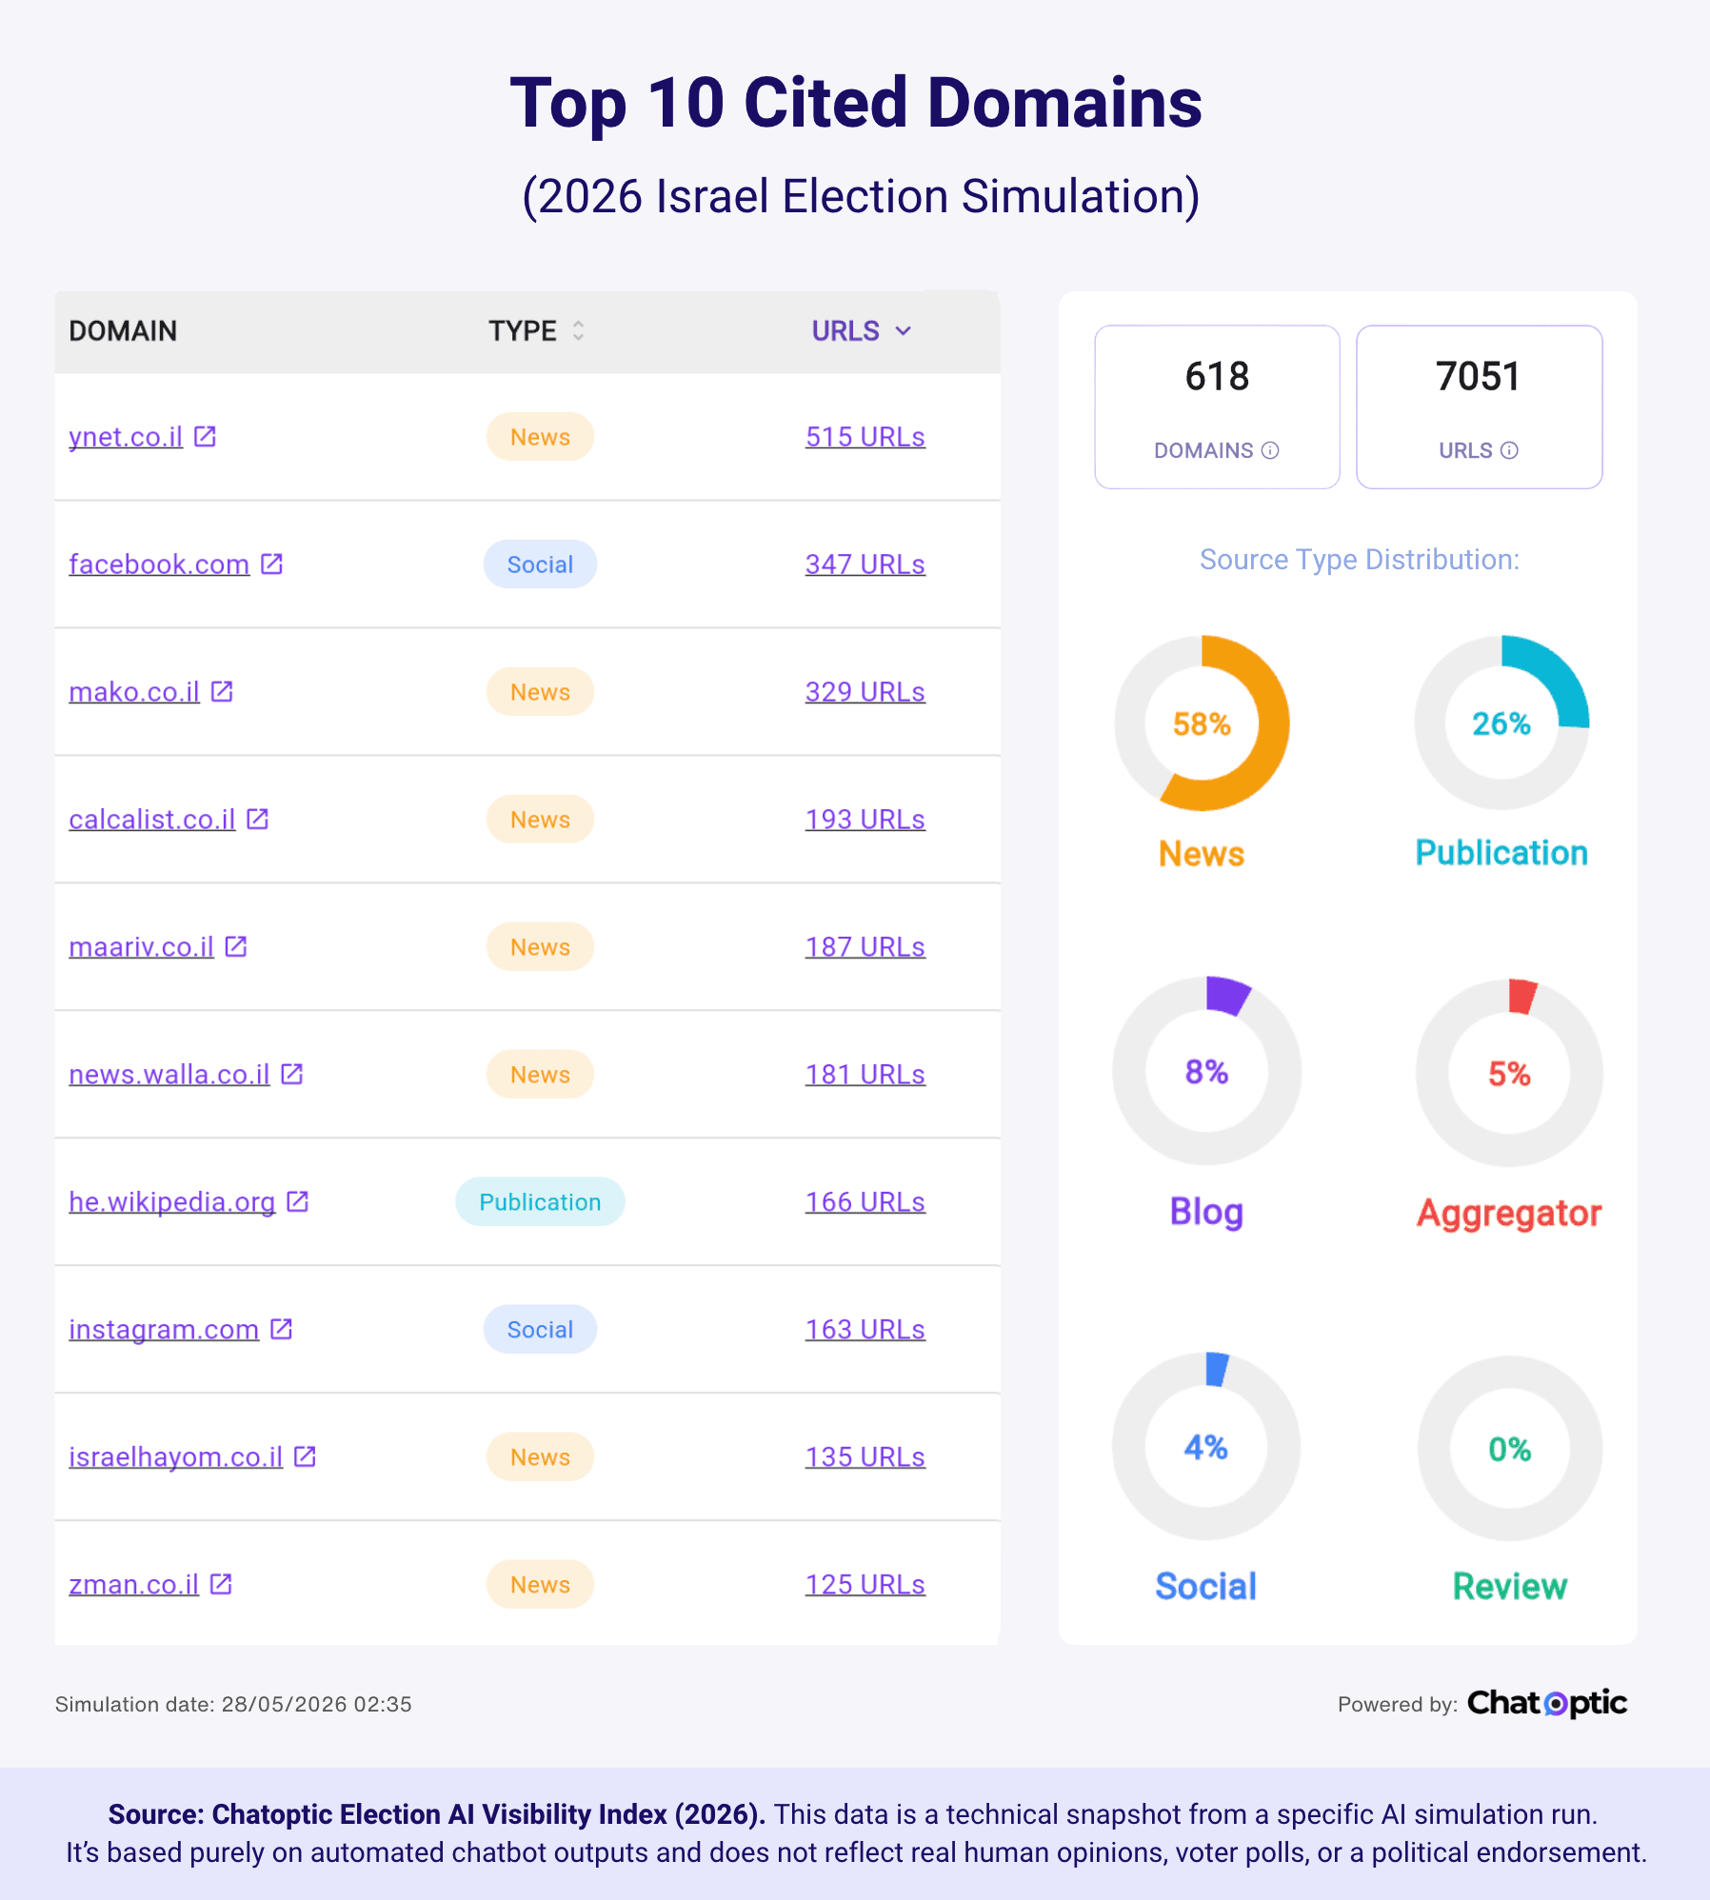Open the he.wikipedia.org domain link
Viewport: 1710px width, 1900px height.
click(x=172, y=1202)
